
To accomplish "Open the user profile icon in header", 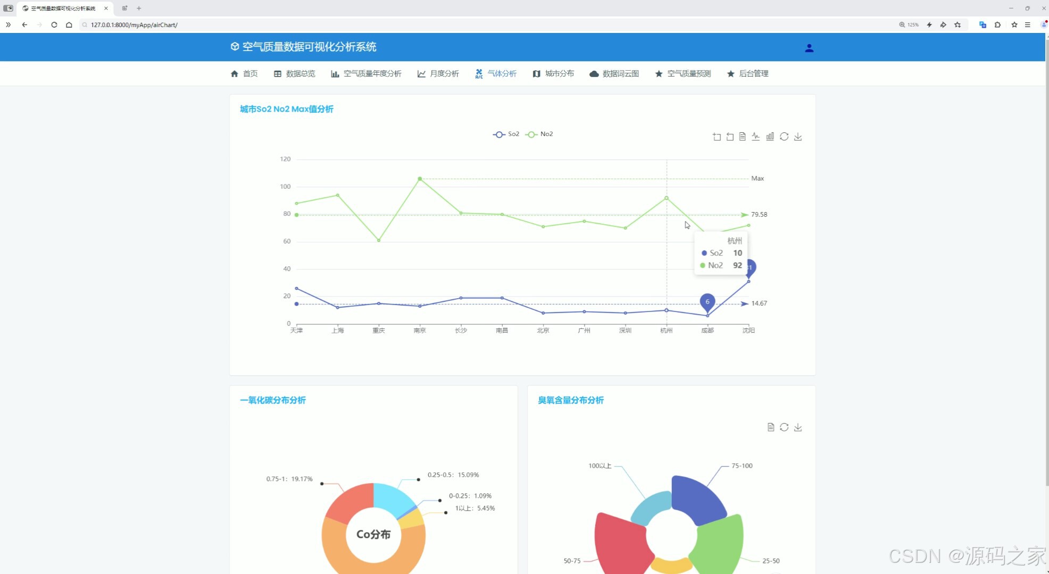I will click(809, 48).
